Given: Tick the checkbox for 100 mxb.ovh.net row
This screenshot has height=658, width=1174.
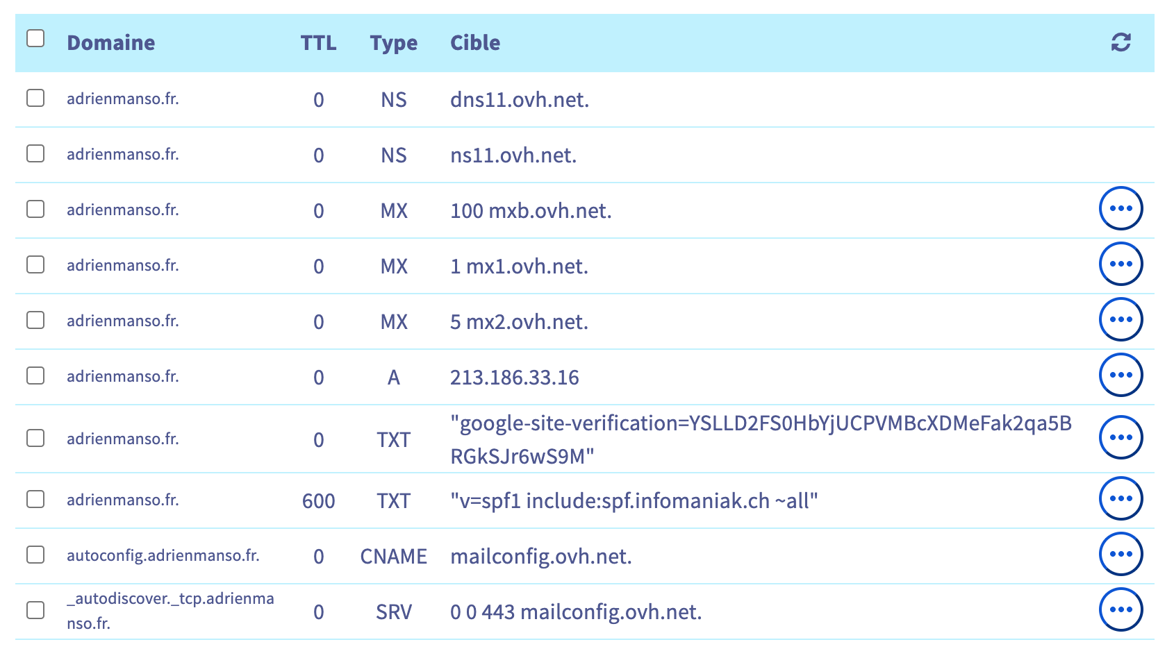Looking at the screenshot, I should (35, 209).
